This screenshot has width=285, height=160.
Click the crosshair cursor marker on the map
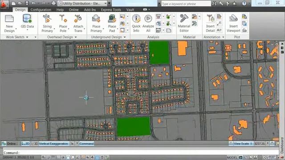[86, 98]
